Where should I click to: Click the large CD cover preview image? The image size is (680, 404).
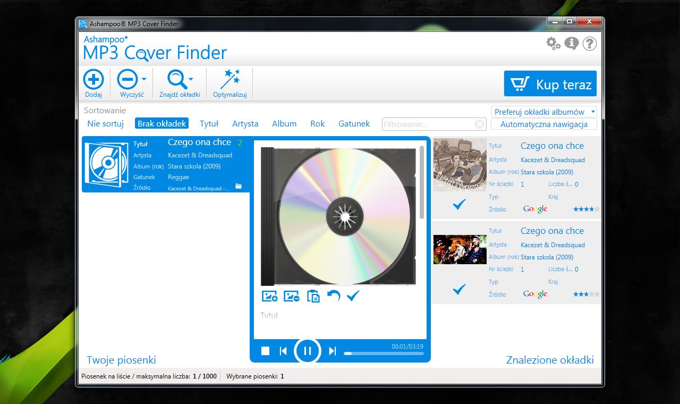pyautogui.click(x=338, y=216)
